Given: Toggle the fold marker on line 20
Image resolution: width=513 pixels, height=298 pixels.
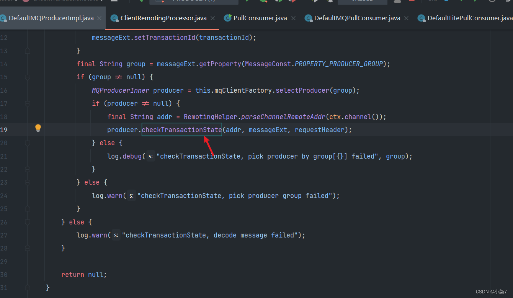Looking at the screenshot, I should point(27,143).
